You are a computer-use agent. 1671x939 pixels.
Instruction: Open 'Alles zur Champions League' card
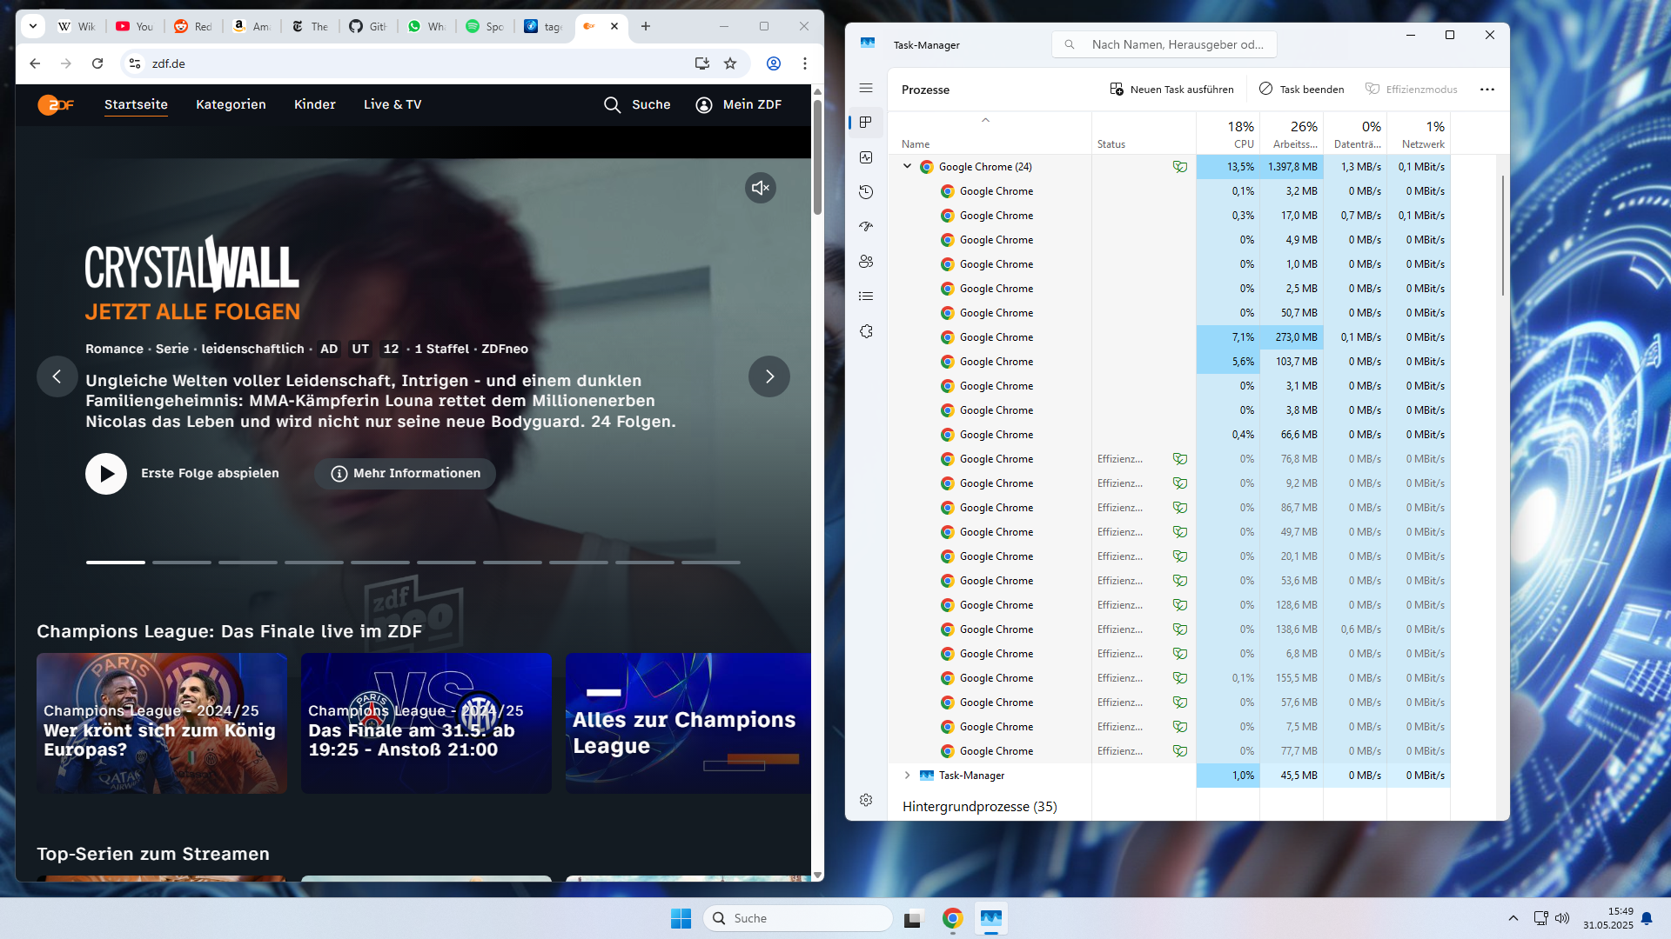[688, 723]
